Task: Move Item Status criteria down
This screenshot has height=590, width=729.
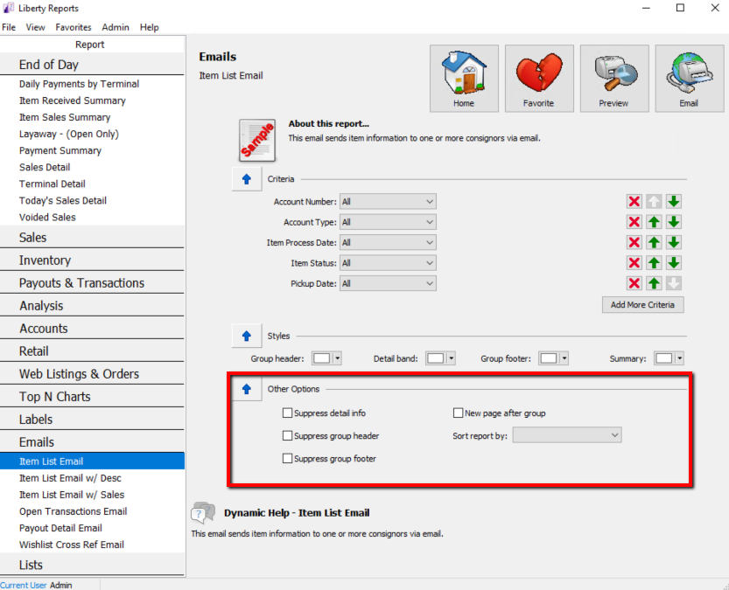Action: (x=674, y=263)
